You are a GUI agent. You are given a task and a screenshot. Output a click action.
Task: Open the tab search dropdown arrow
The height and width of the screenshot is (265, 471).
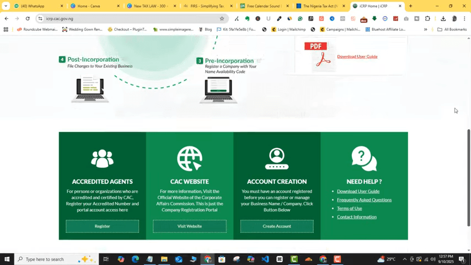6,6
